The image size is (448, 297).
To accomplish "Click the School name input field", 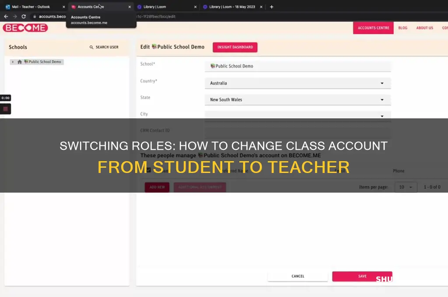I will tap(297, 66).
